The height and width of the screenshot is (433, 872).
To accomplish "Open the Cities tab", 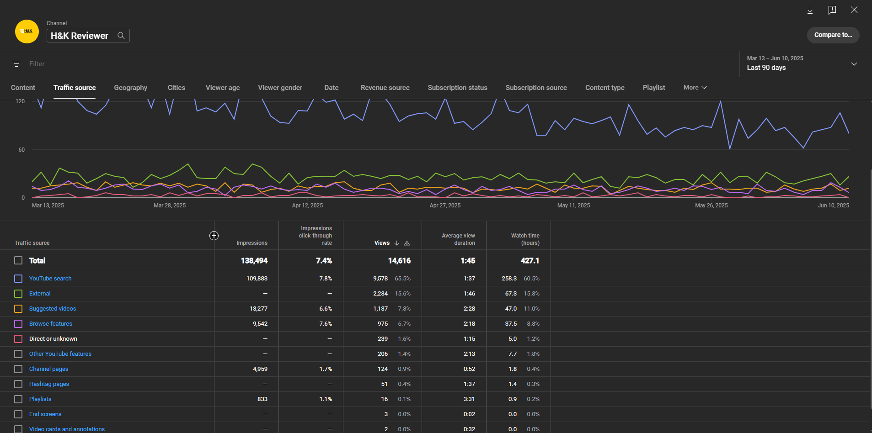I will coord(177,88).
